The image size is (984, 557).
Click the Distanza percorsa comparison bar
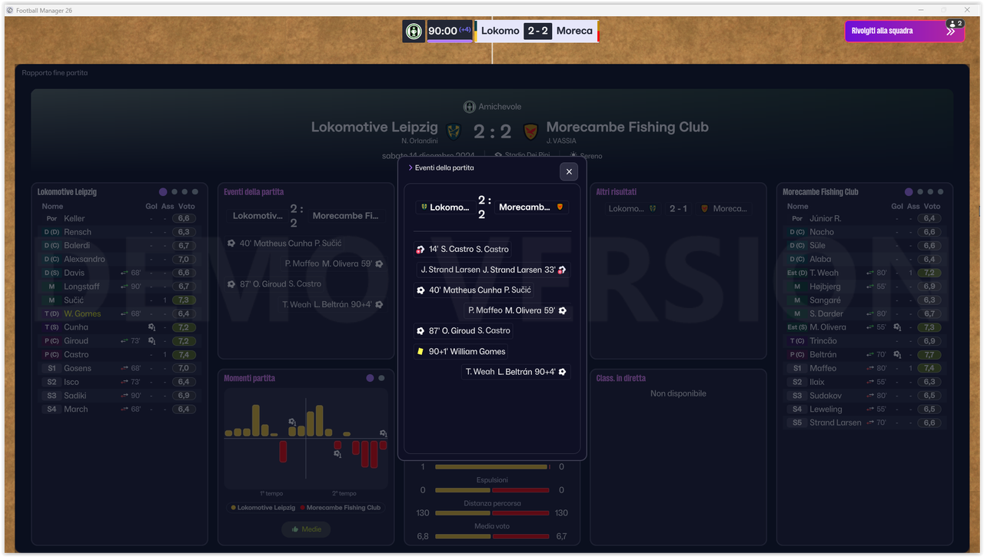(x=492, y=513)
